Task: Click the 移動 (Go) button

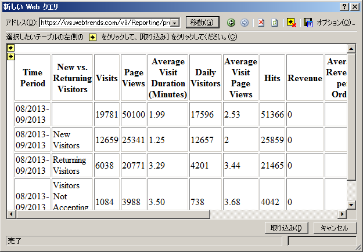Action: point(202,23)
